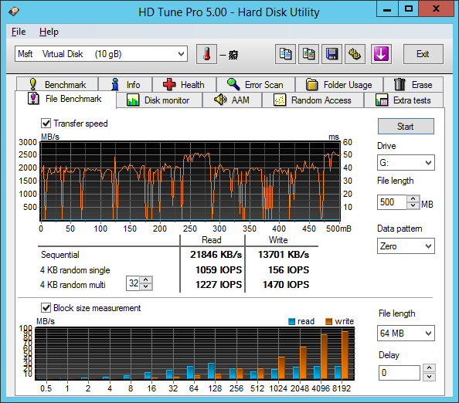Click the floppy disk save icon

tap(331, 54)
